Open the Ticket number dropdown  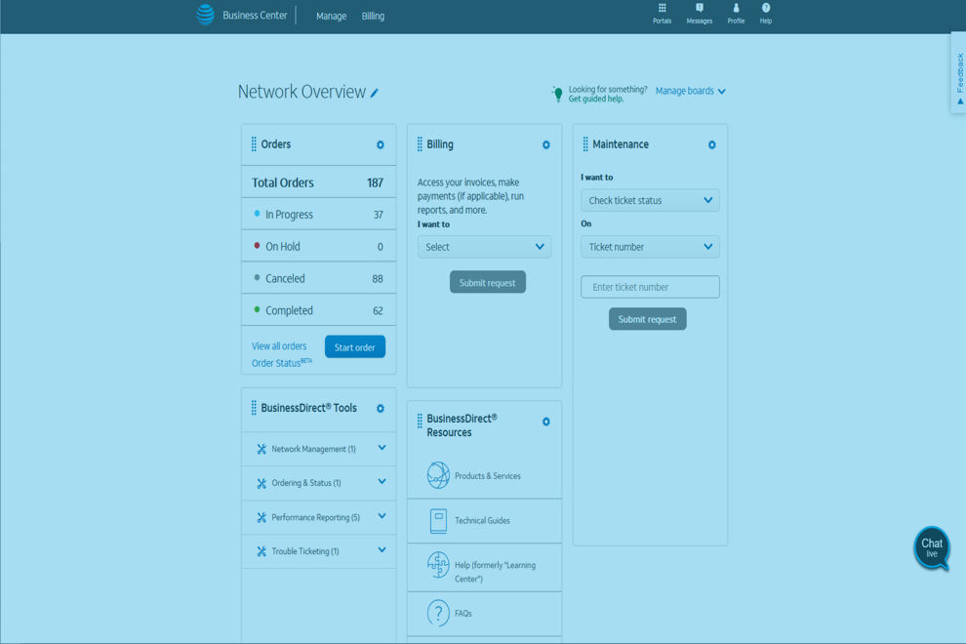[x=650, y=247]
